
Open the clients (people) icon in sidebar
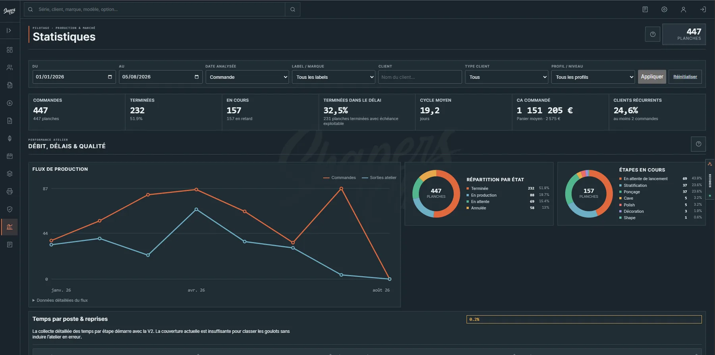[10, 68]
